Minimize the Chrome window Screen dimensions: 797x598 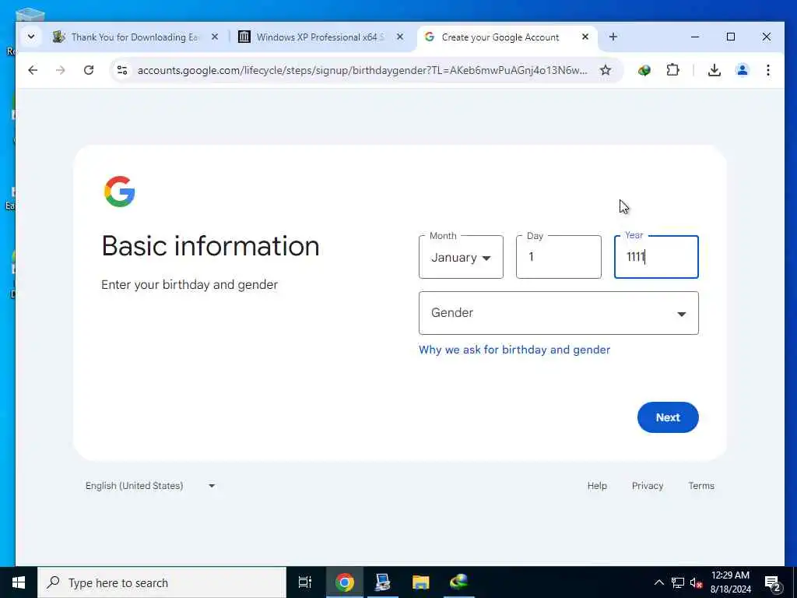[695, 37]
